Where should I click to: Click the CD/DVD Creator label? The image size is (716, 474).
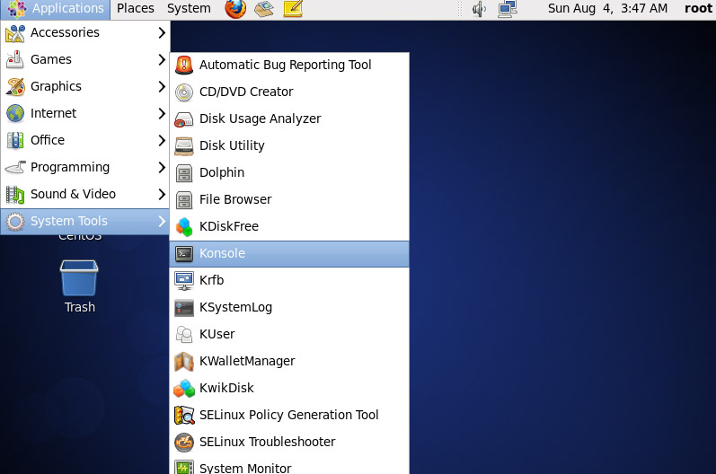tap(246, 92)
